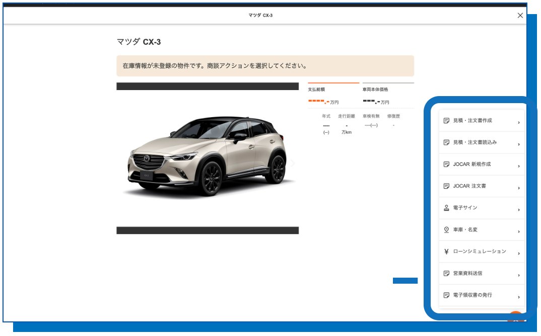Click the JOCAR 新規作成 document icon
541x336 pixels.
tap(446, 164)
